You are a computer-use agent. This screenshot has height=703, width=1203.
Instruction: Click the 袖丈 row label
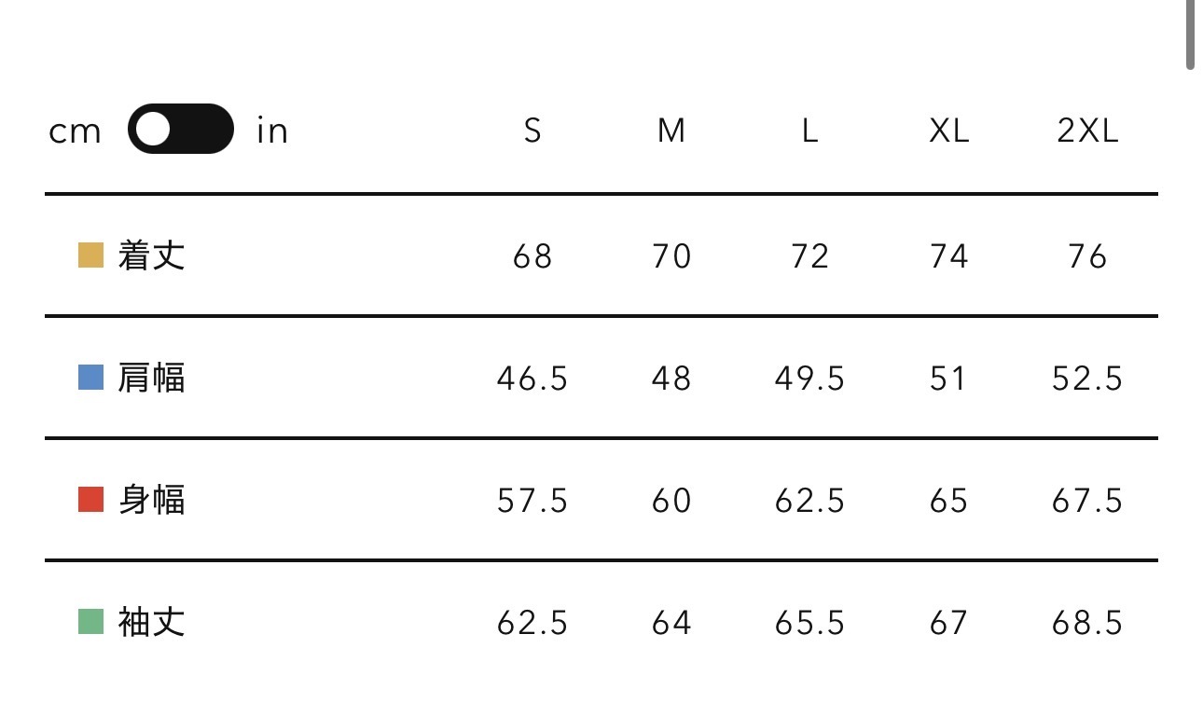pyautogui.click(x=152, y=622)
